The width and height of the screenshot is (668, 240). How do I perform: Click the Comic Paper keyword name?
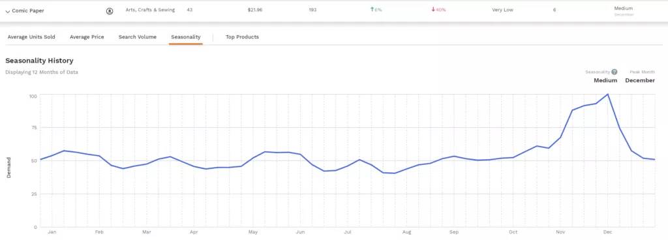tap(27, 11)
